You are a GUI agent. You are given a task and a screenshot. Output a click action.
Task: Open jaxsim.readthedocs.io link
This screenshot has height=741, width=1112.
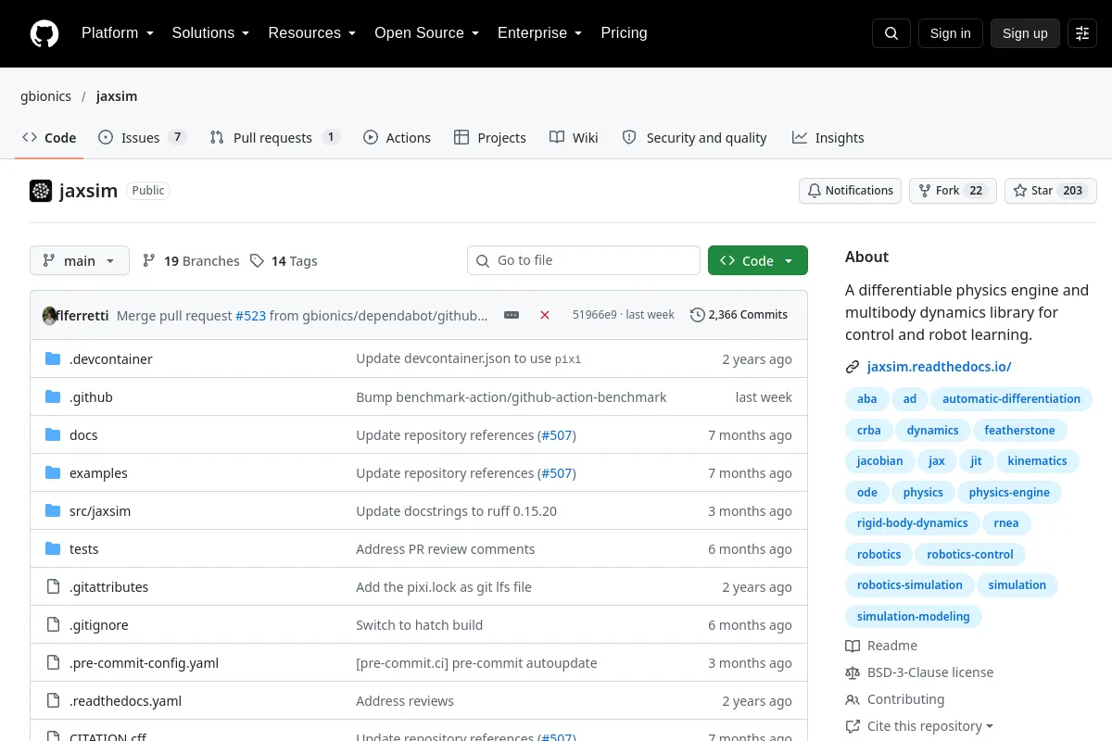(939, 367)
